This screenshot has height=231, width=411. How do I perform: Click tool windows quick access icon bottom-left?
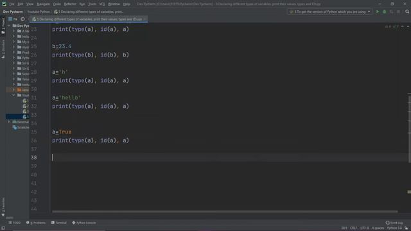point(3,228)
